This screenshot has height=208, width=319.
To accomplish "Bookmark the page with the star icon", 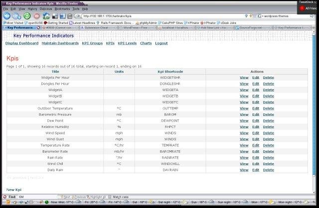I will coord(251,16).
